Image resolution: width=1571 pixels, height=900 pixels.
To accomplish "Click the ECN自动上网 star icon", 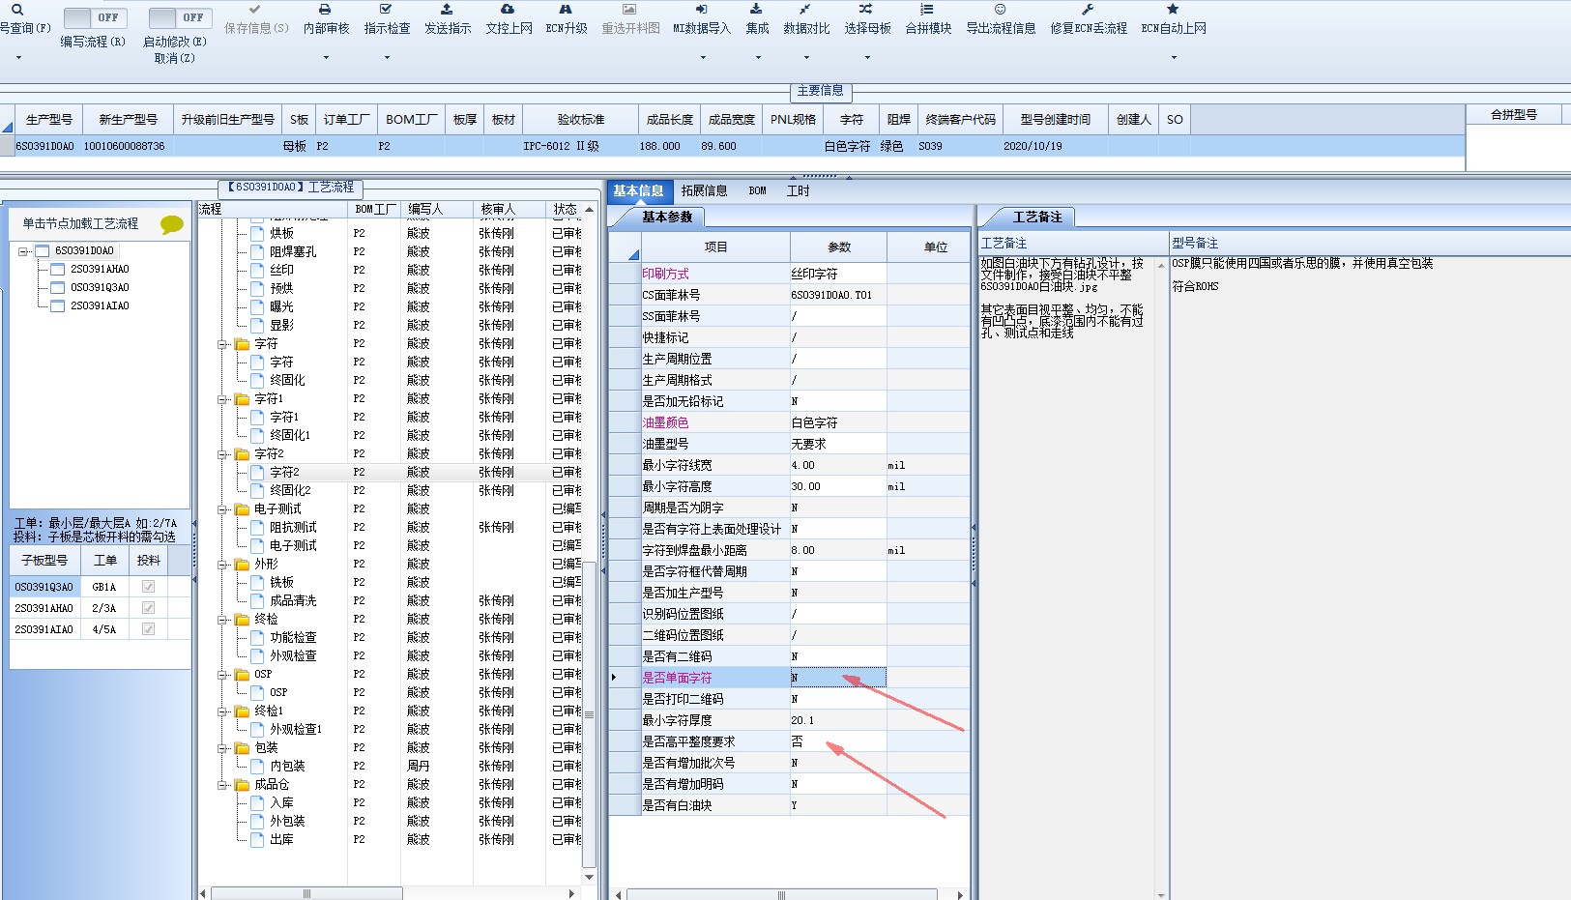I will tap(1173, 10).
